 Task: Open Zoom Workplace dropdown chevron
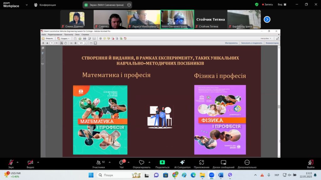(x=27, y=5)
